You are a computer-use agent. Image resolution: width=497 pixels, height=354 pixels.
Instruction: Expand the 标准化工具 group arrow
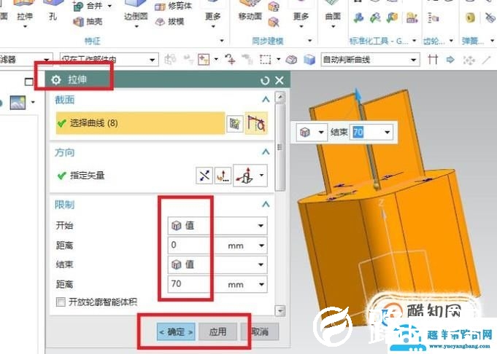[414, 41]
